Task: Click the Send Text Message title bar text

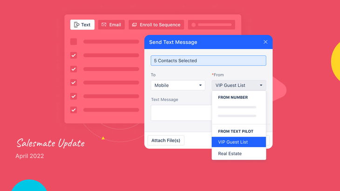Action: point(173,42)
